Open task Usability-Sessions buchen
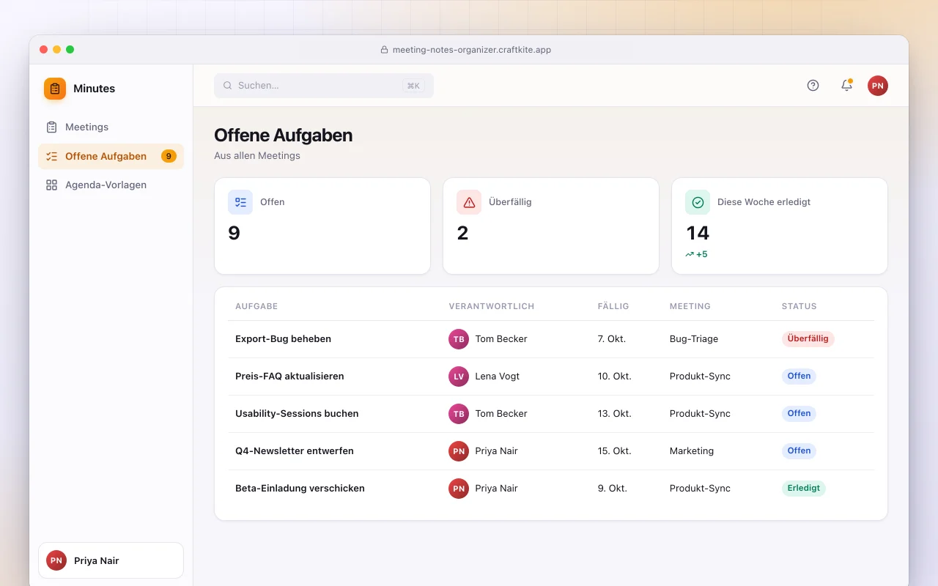 [297, 414]
